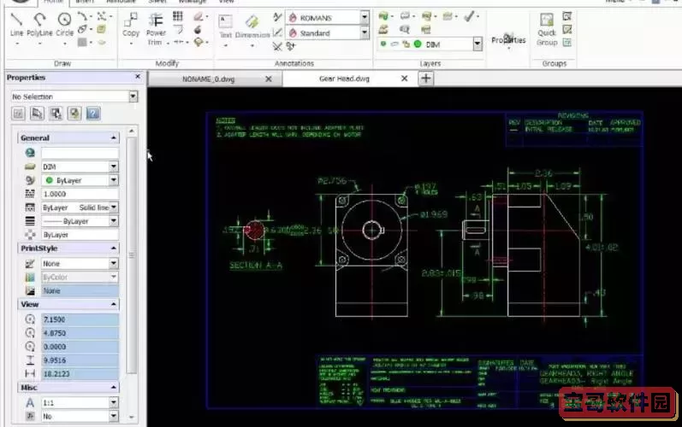This screenshot has height=427, width=682.
Task: Click the arc tool icon in Draw
Action: point(82,16)
